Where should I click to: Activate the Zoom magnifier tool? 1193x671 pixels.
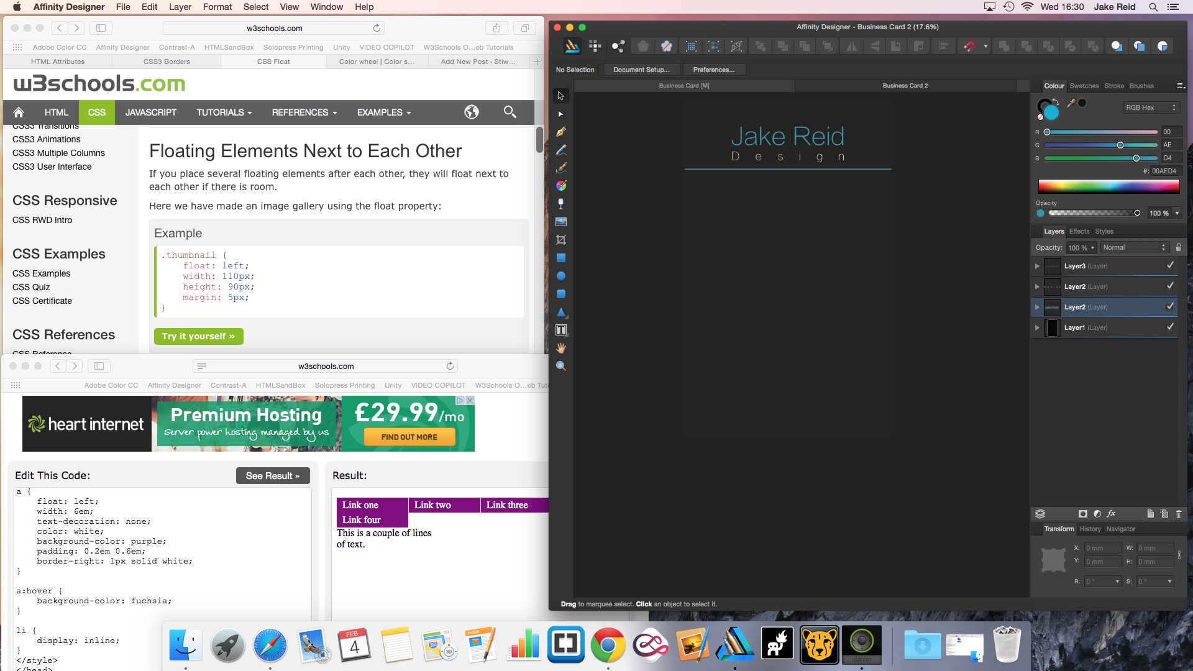point(560,366)
